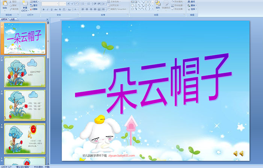Open the Shape Effects (形状效果) menu
This screenshot has height=168, width=263.
(x=178, y=9)
